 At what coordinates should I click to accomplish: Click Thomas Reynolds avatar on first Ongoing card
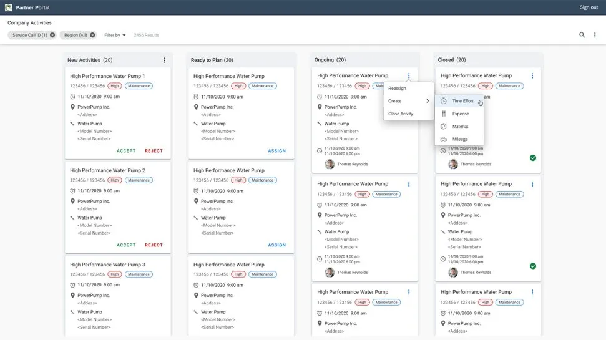tap(330, 164)
